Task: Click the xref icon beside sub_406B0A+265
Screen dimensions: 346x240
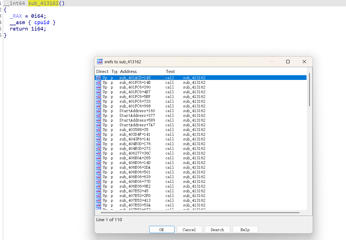Action: coord(98,158)
